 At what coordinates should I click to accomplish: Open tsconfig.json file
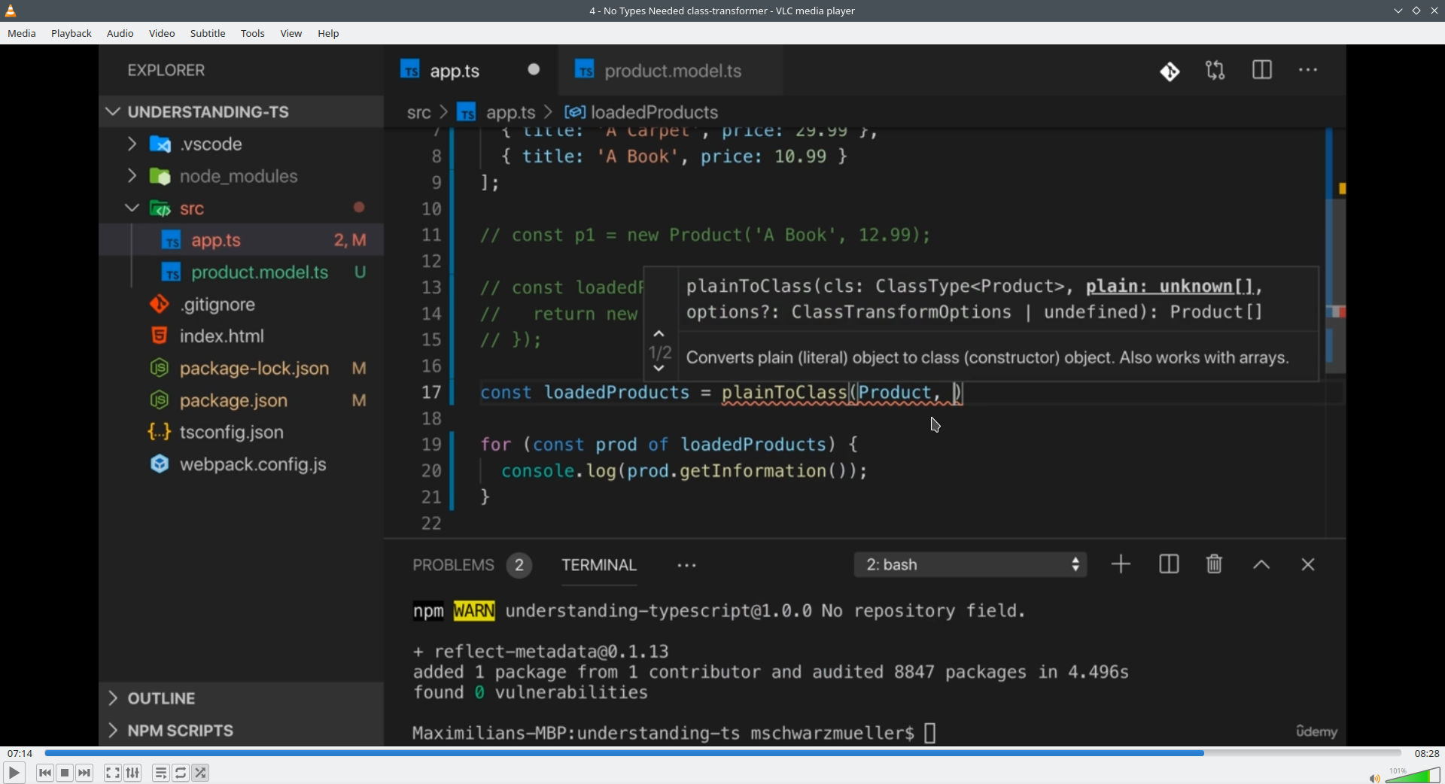241,433
